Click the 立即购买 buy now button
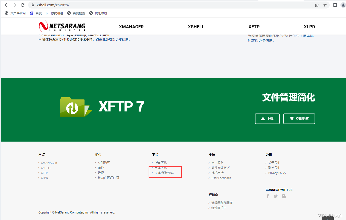The image size is (346, 220). tap(299, 119)
